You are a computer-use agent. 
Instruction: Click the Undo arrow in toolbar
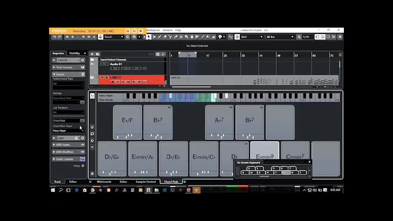tap(54, 37)
